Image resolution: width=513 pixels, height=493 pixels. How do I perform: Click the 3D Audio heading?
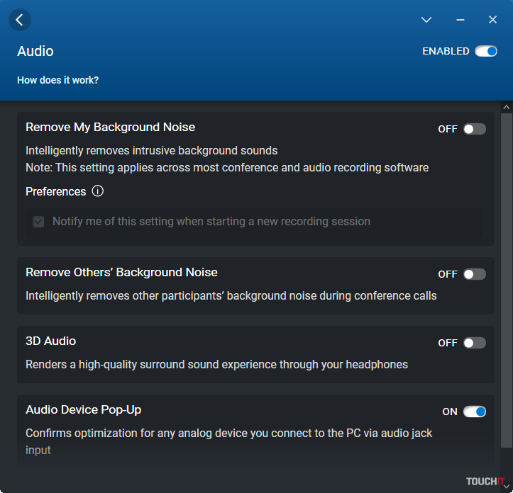pos(50,341)
